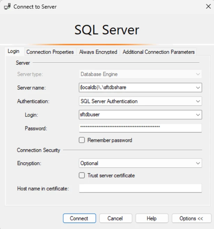Click the Host name in certificate field
Image resolution: width=214 pixels, height=229 pixels.
(x=140, y=188)
